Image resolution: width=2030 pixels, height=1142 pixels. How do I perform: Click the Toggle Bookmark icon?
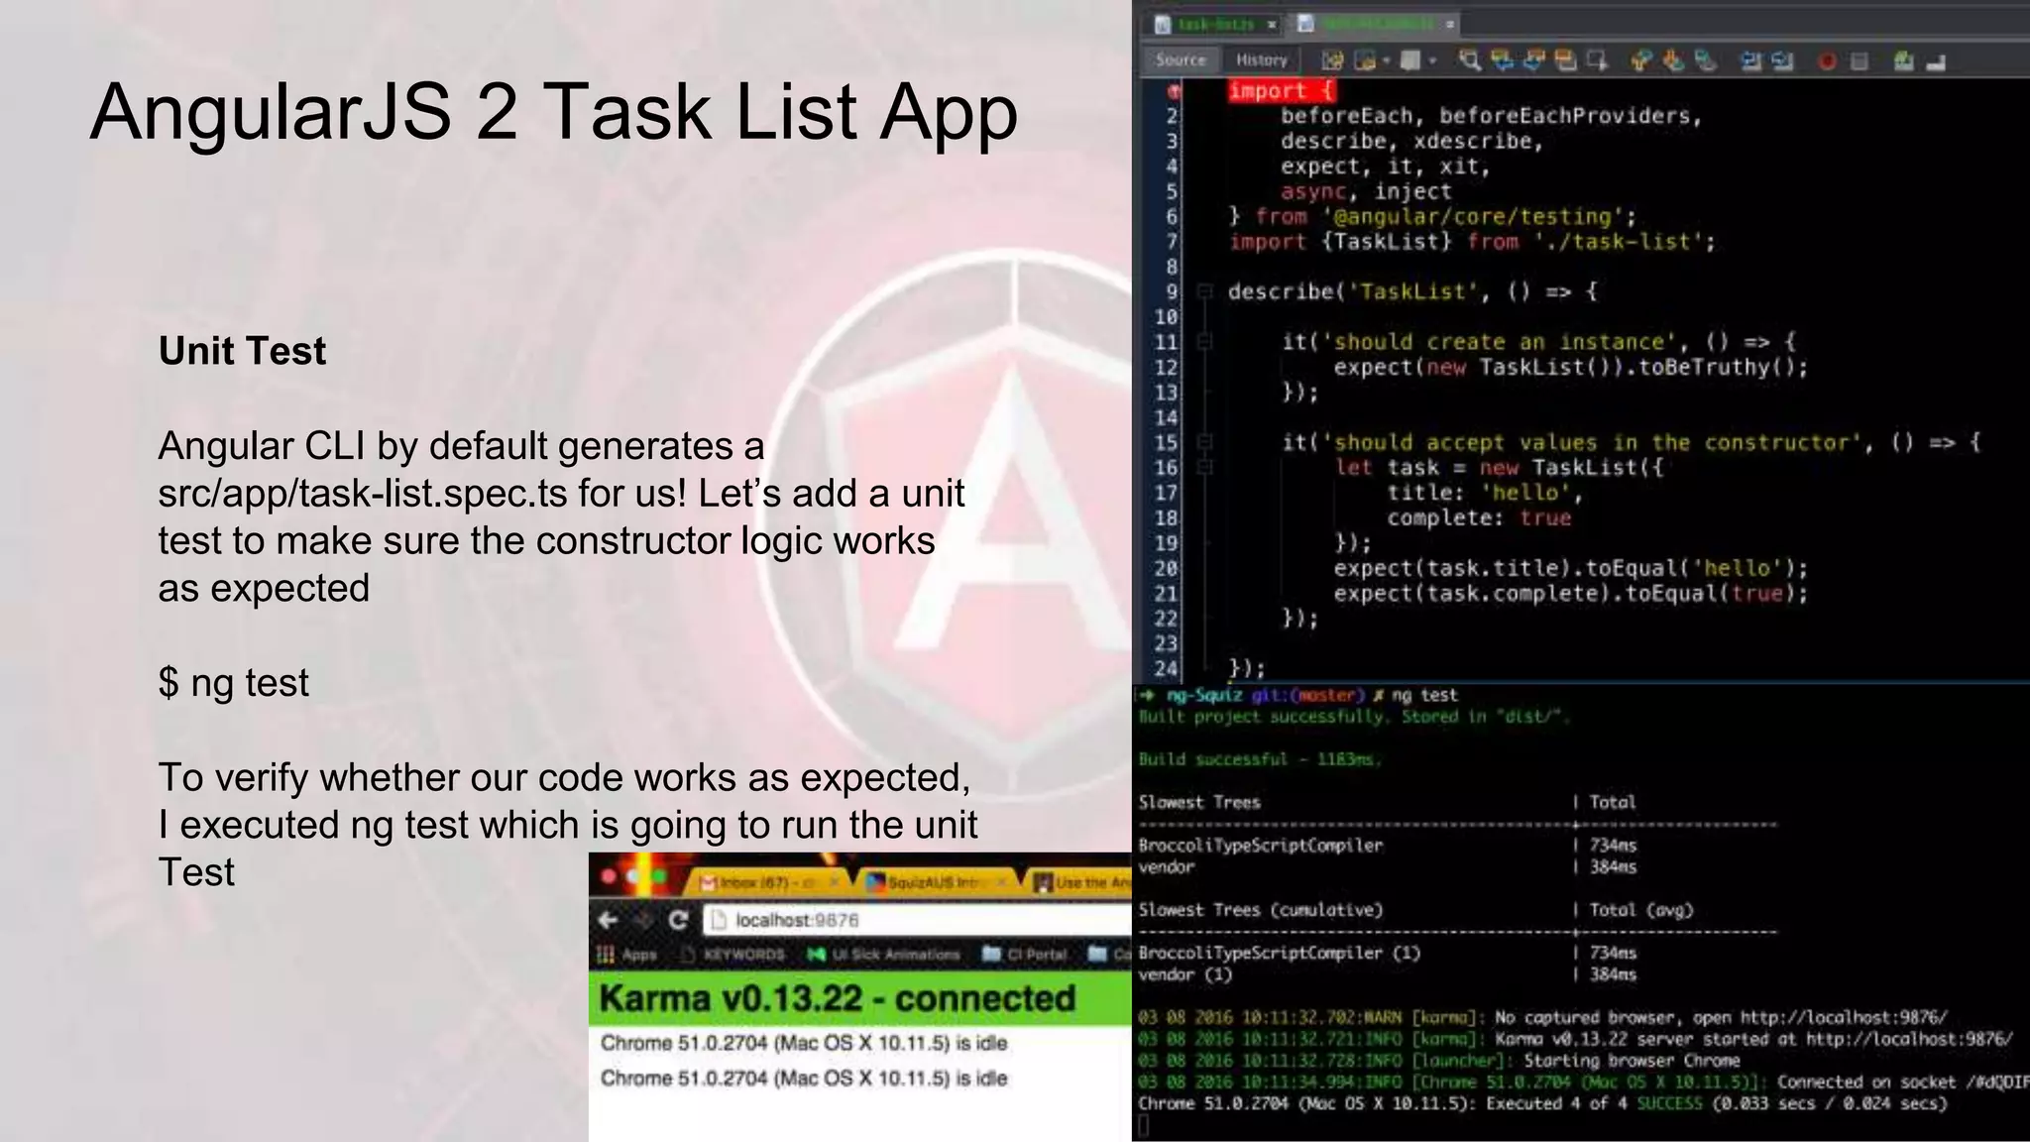pos(1706,60)
